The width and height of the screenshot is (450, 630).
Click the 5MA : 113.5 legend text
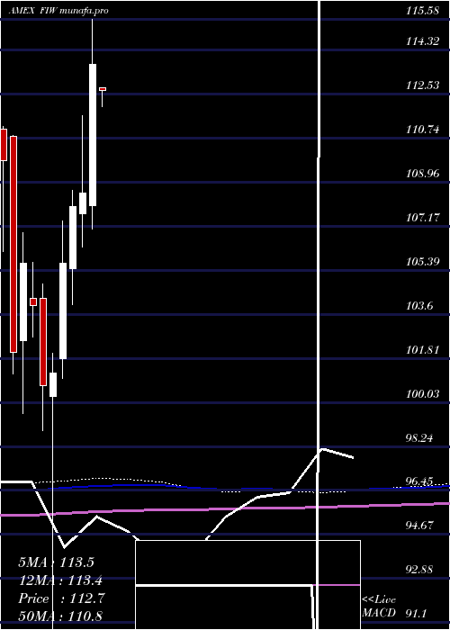[x=56, y=562]
